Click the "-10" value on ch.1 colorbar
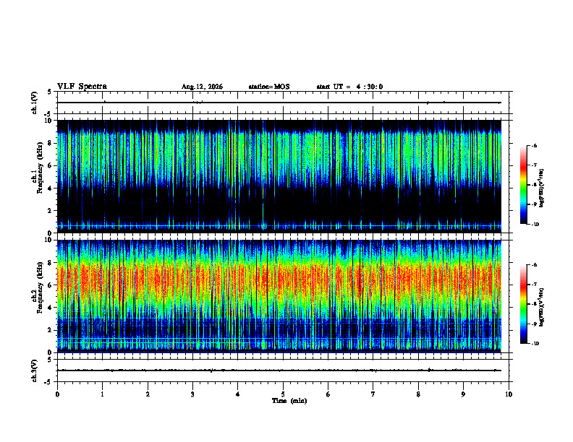 click(x=535, y=225)
